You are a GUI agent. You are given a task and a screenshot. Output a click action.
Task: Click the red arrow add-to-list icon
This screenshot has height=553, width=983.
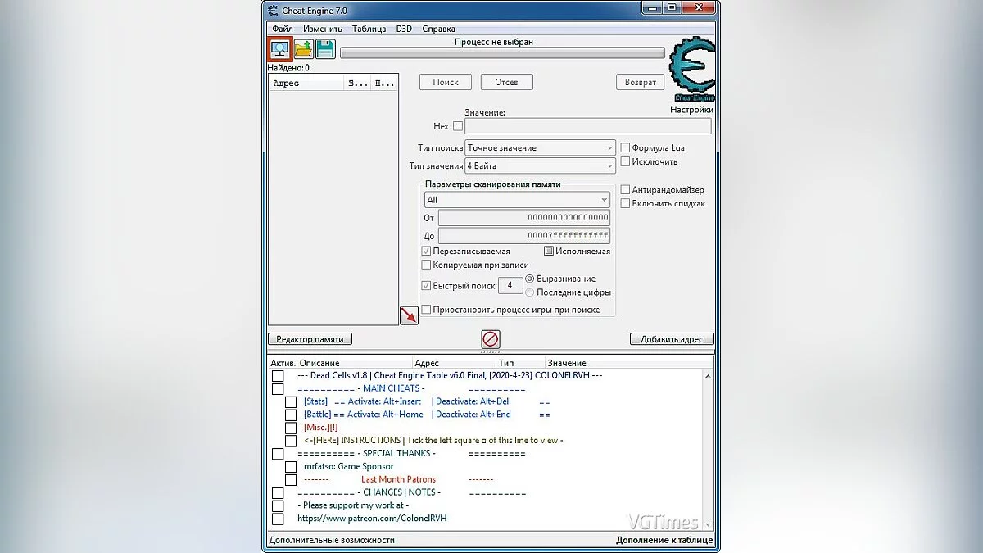tap(409, 315)
